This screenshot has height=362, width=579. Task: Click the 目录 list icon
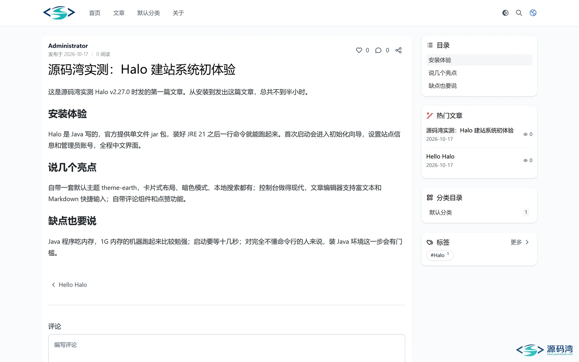[430, 45]
